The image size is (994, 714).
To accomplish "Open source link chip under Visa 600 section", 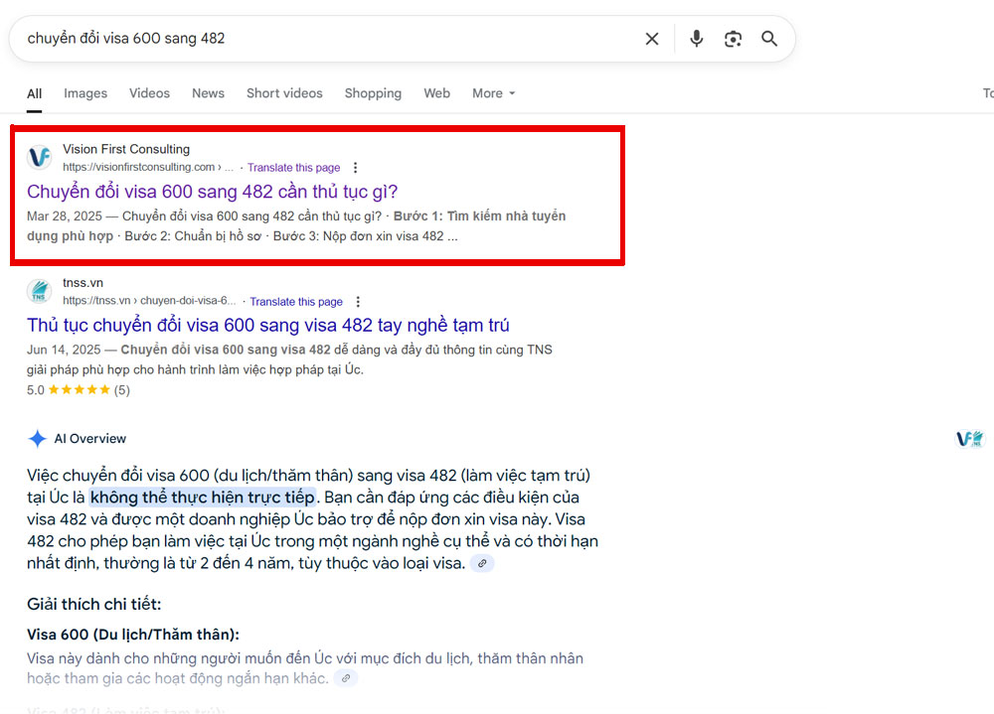I will [346, 678].
